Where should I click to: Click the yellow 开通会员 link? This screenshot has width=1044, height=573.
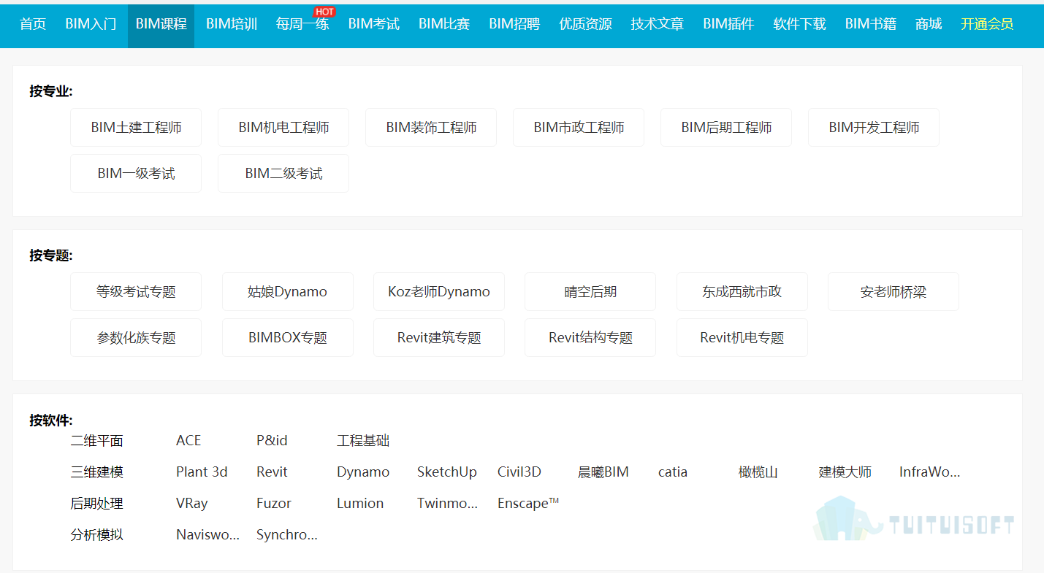pyautogui.click(x=987, y=24)
